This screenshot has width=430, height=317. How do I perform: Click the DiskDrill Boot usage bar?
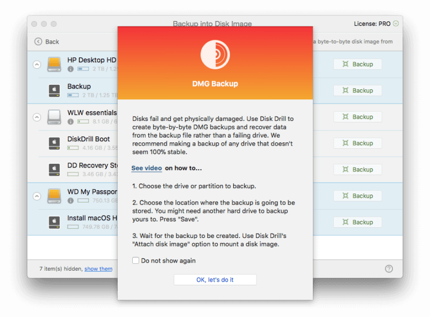click(x=73, y=148)
